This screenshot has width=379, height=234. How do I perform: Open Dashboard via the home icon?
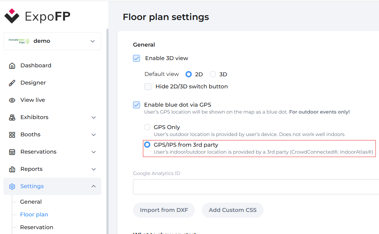tap(12, 66)
